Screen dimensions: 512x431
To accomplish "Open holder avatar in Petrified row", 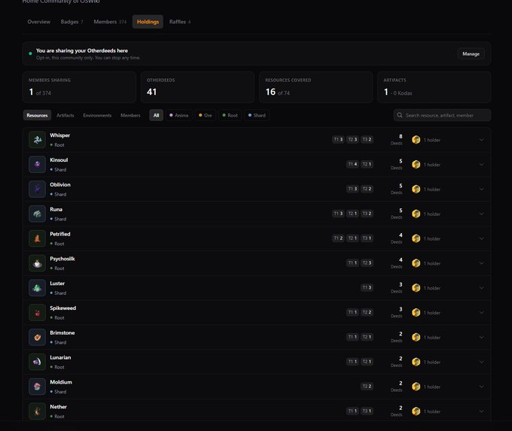I will (416, 238).
